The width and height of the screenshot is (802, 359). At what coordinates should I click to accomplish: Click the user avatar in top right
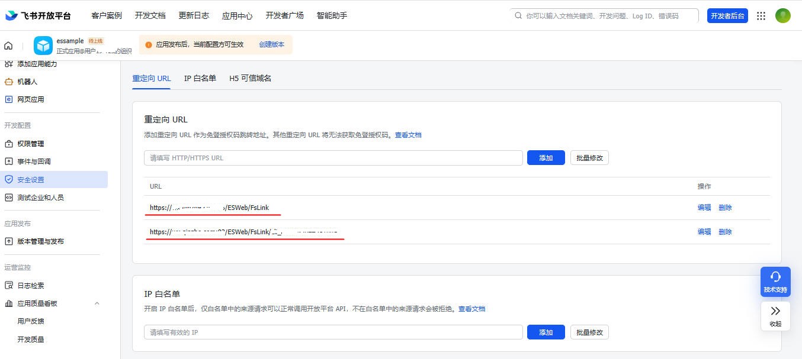782,16
